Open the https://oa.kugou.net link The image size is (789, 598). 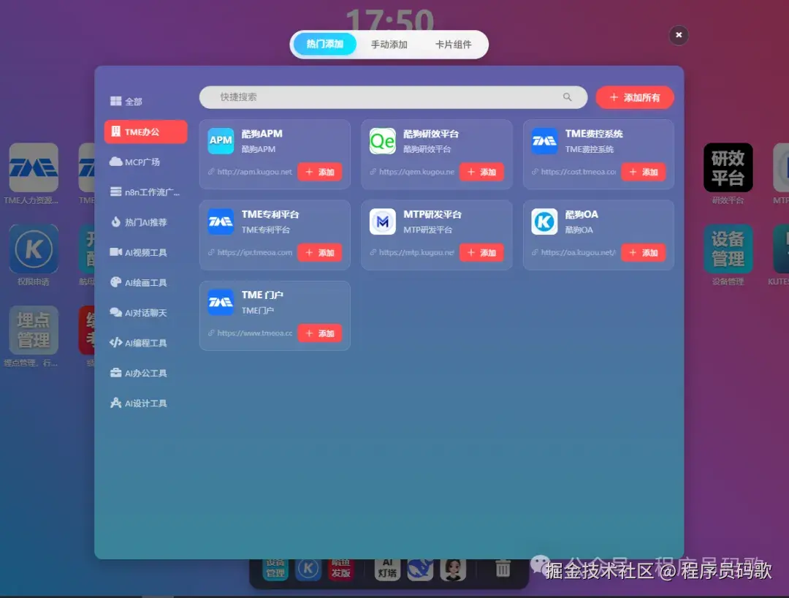[x=578, y=252]
